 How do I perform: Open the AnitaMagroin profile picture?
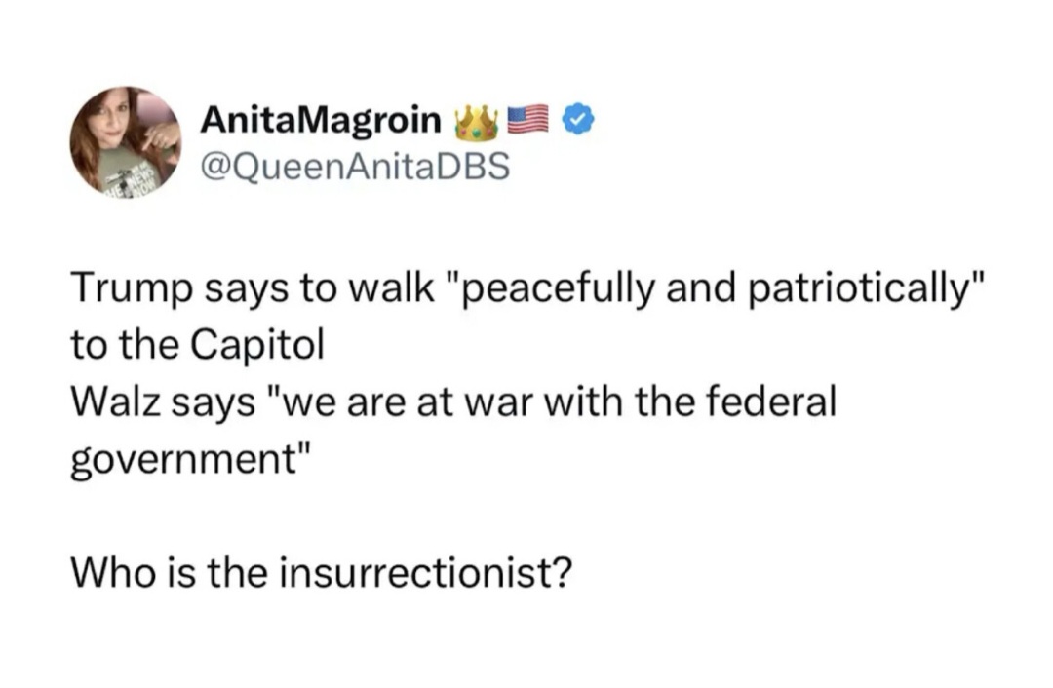tap(125, 142)
